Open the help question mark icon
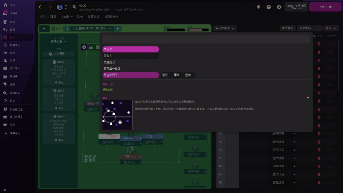Viewport: 344px width, 193px height. click(x=268, y=7)
